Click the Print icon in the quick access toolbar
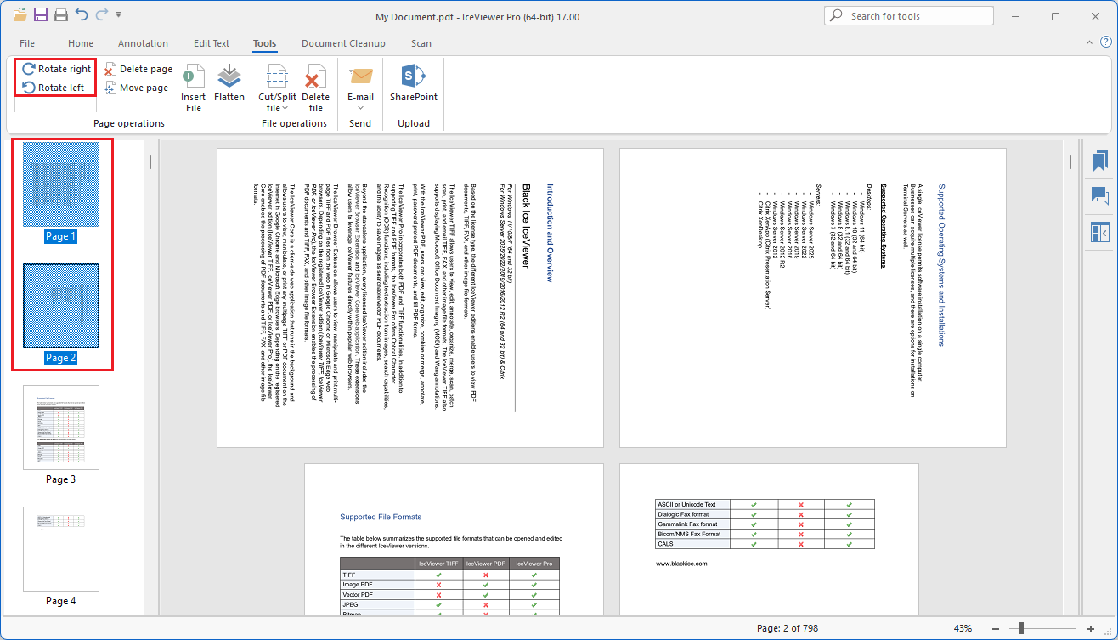The image size is (1118, 640). (x=61, y=15)
